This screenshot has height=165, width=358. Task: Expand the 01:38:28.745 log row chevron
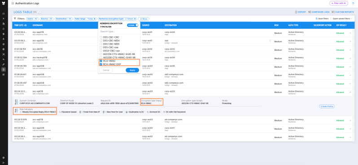point(350,67)
